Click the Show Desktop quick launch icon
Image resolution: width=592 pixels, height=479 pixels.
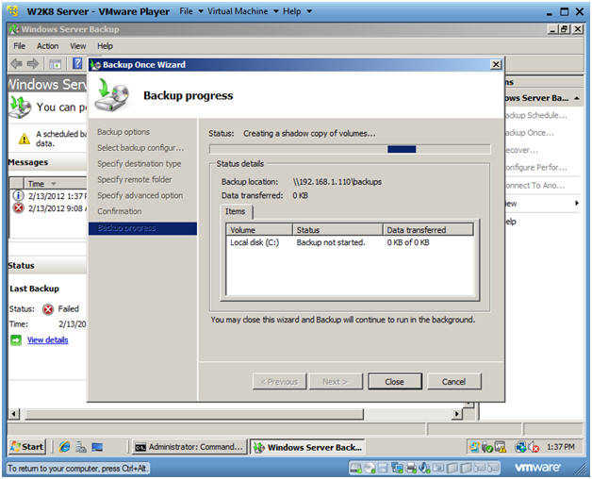(97, 447)
